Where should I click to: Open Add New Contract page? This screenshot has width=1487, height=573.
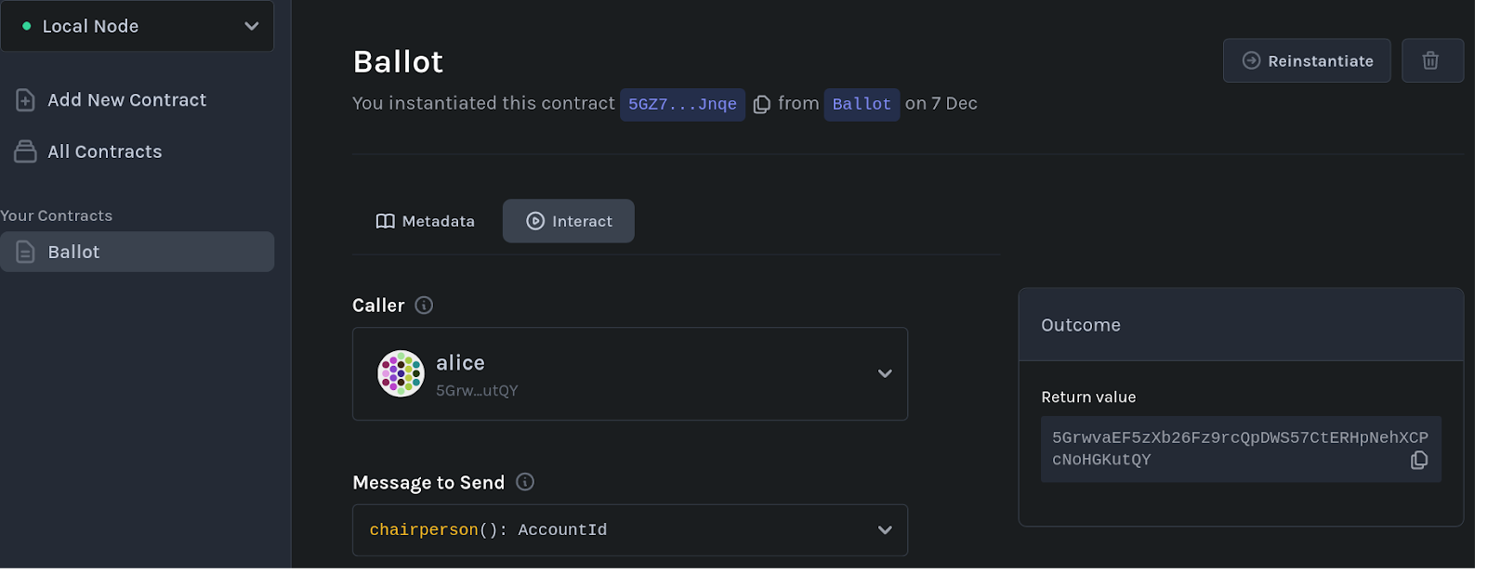[x=126, y=100]
